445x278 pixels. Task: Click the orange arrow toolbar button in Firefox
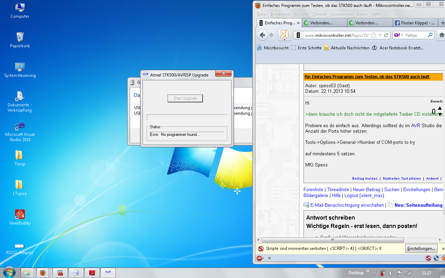[x=284, y=35]
